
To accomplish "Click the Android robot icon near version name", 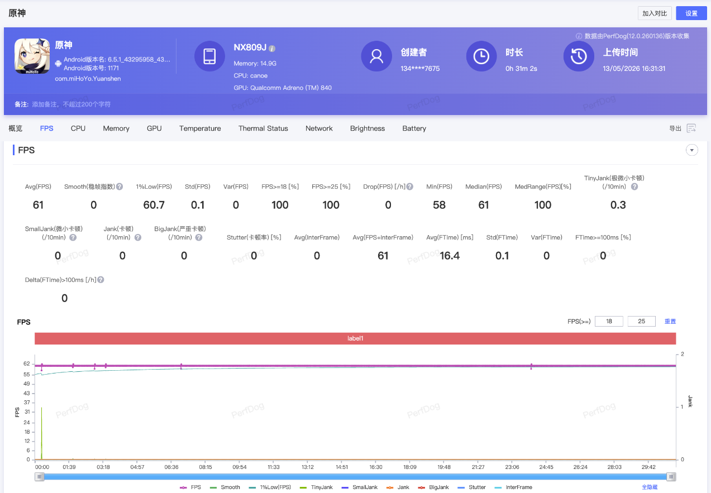I will tap(58, 64).
